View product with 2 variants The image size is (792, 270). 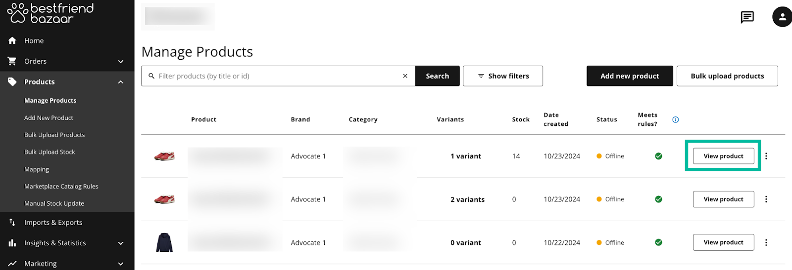(723, 199)
